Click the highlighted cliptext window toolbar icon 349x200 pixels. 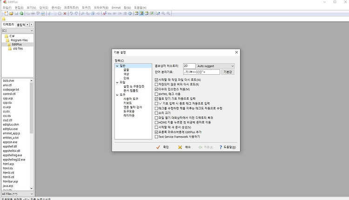point(141,13)
